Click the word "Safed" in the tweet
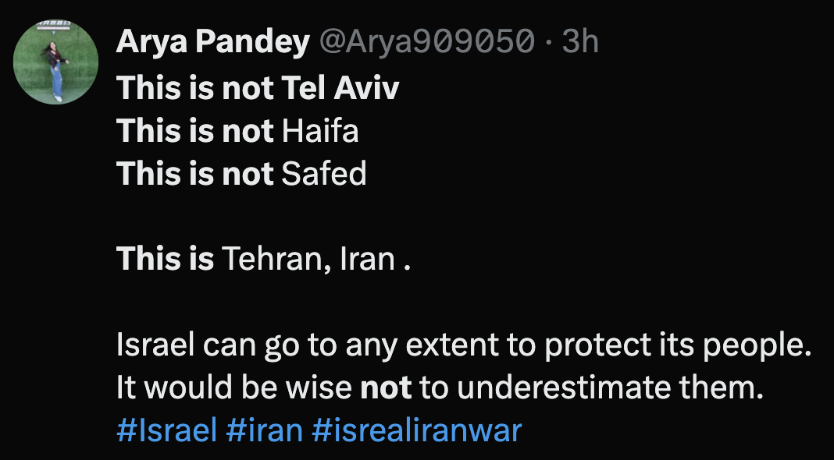The image size is (834, 460). pos(324,174)
